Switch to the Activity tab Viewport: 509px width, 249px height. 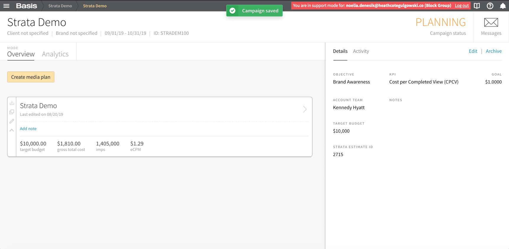tap(361, 51)
